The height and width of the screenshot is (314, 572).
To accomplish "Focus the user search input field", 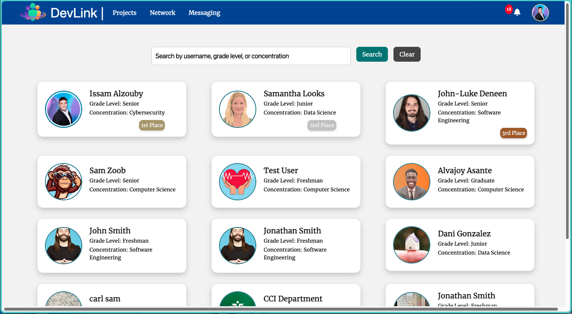I will [x=251, y=56].
